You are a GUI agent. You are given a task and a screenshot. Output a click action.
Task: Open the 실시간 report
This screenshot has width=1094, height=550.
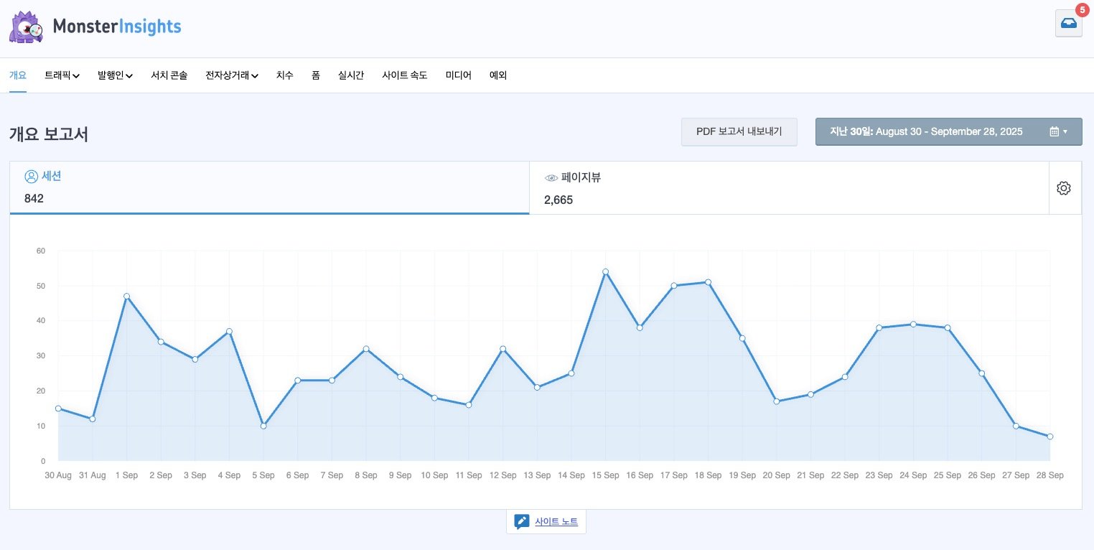pyautogui.click(x=351, y=75)
